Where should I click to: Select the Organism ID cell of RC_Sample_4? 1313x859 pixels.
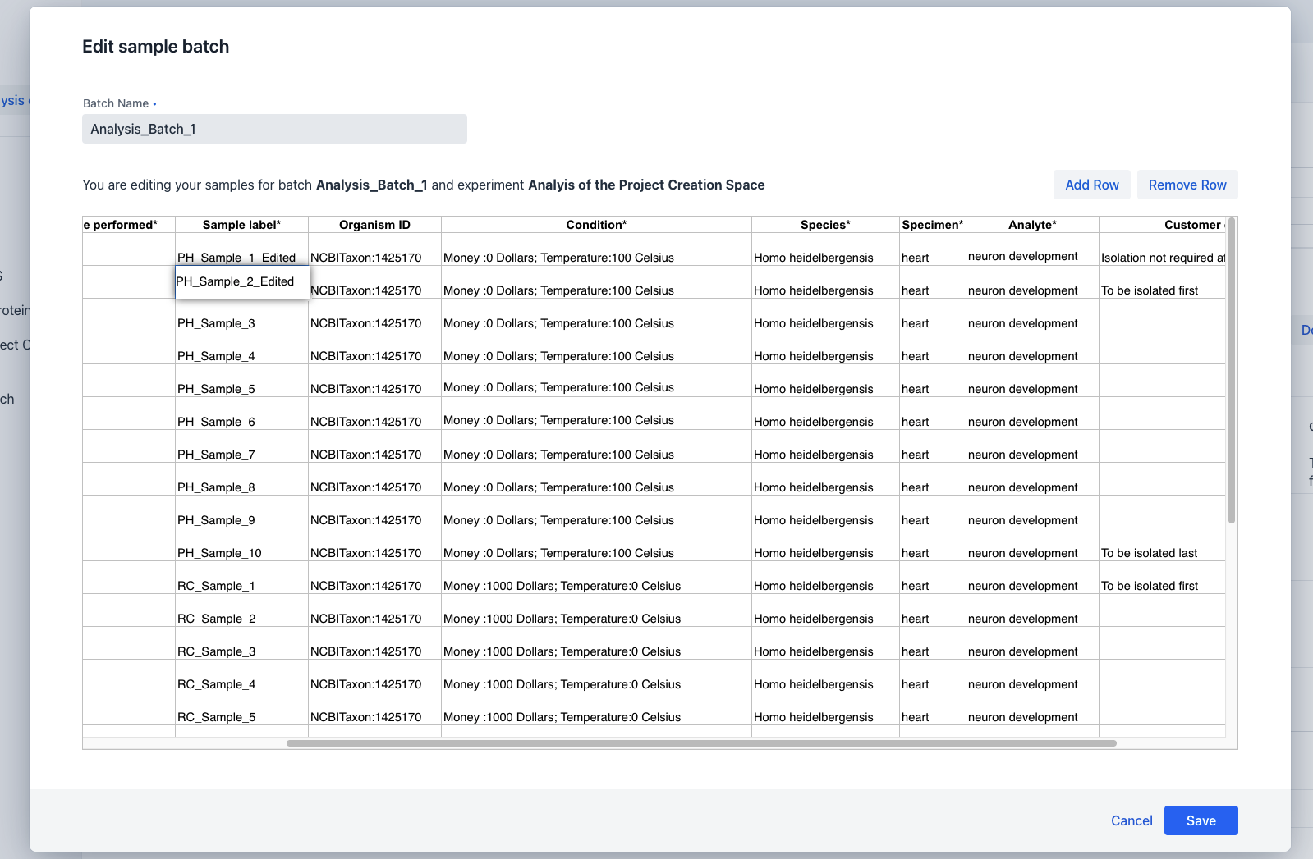point(374,676)
